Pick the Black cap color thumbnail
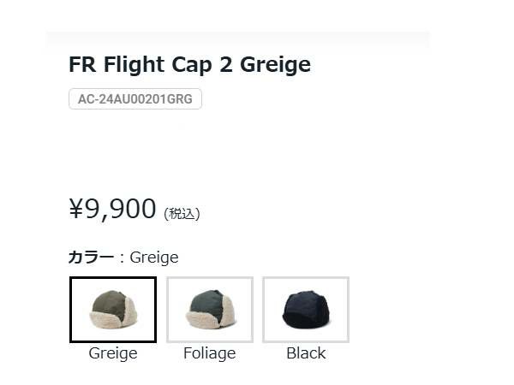Screen dimensions: 514x385 coord(306,310)
